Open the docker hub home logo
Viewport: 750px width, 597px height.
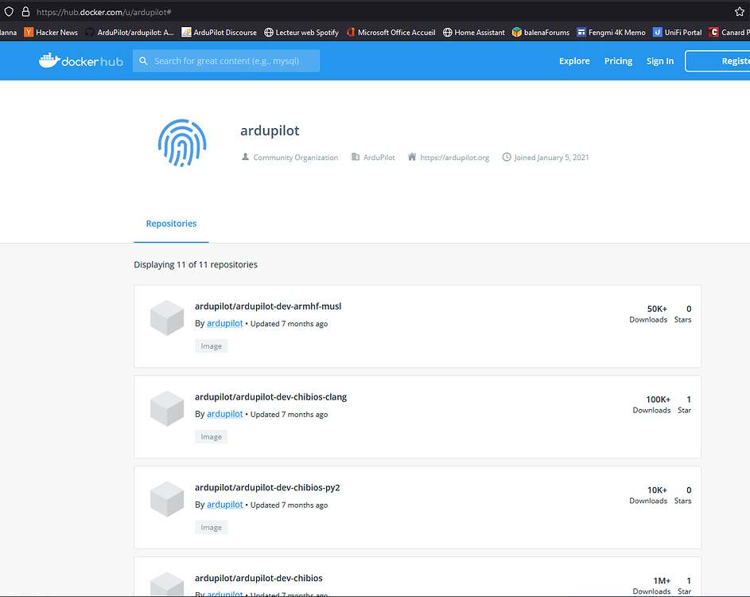click(80, 60)
